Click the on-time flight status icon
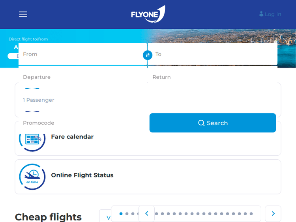 [32, 177]
